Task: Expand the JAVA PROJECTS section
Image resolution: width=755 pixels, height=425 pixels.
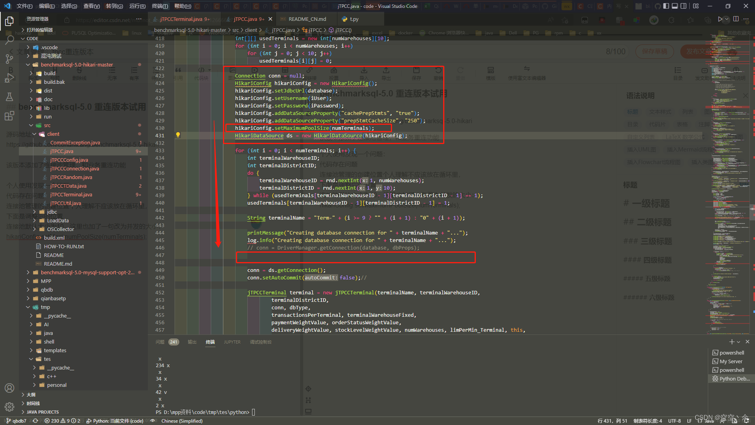Action: pyautogui.click(x=83, y=412)
